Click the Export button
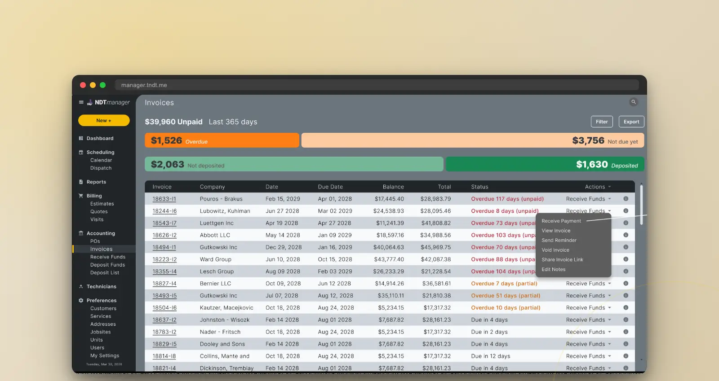 coord(631,122)
